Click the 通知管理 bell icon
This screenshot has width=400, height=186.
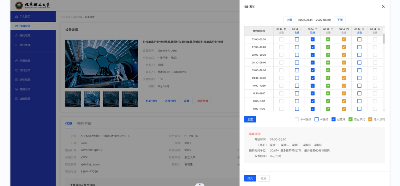pos(16,45)
